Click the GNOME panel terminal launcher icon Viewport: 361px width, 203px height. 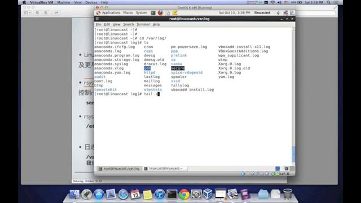tap(153, 13)
